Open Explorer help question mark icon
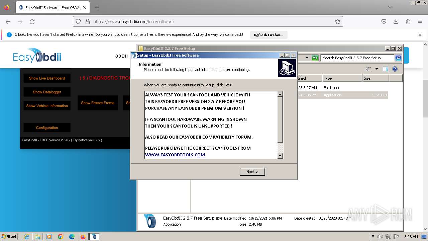The width and height of the screenshot is (428, 241). click(x=395, y=69)
